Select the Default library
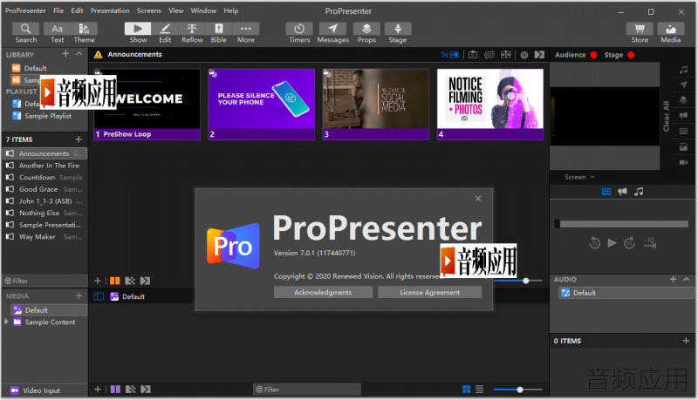698x400 pixels. point(35,68)
